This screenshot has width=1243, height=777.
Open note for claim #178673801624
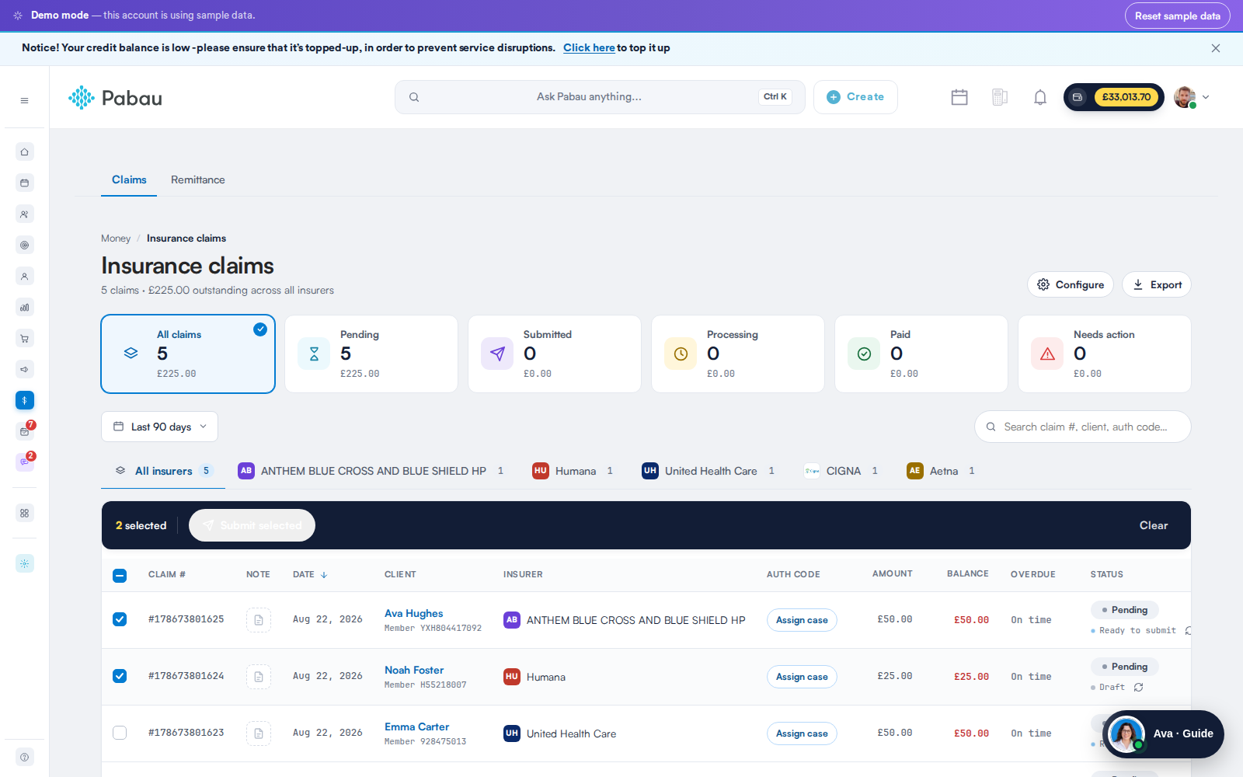(x=259, y=677)
